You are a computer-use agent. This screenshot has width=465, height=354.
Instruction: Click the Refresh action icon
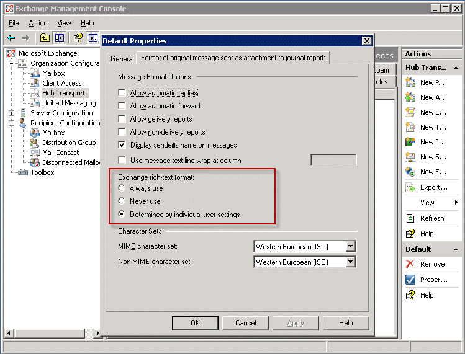point(410,218)
